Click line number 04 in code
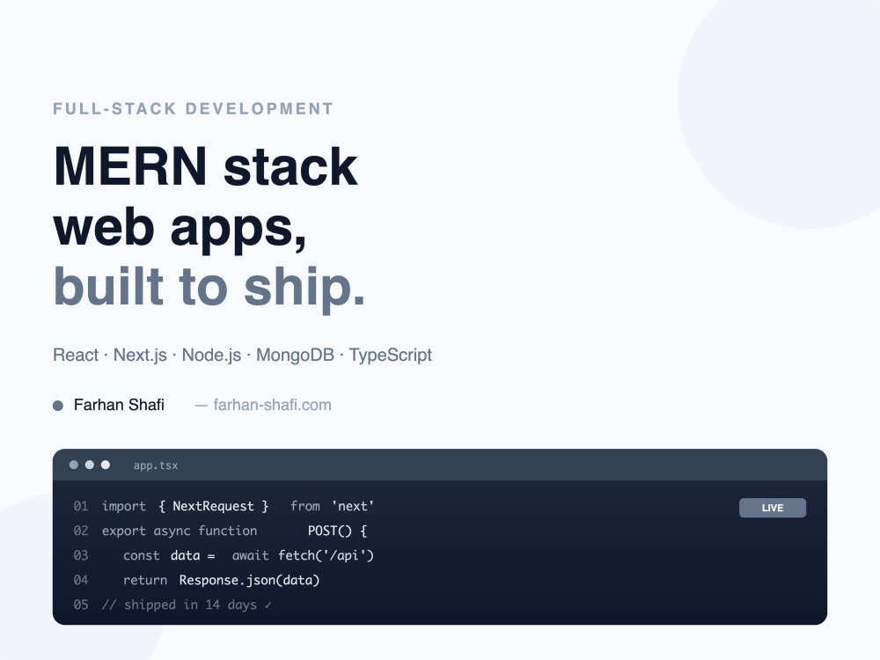880x660 pixels. 81,580
